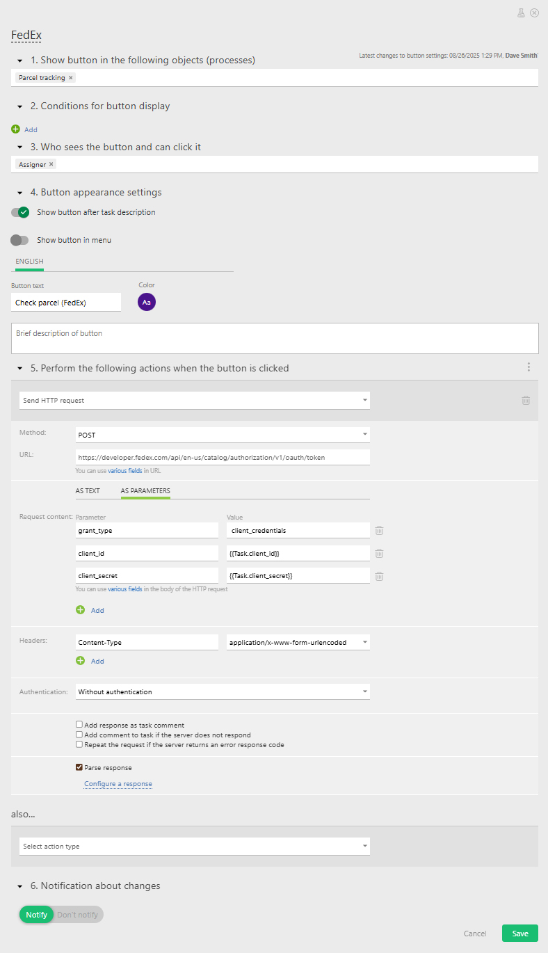
Task: Enable Show button in menu switch
Action: (20, 240)
